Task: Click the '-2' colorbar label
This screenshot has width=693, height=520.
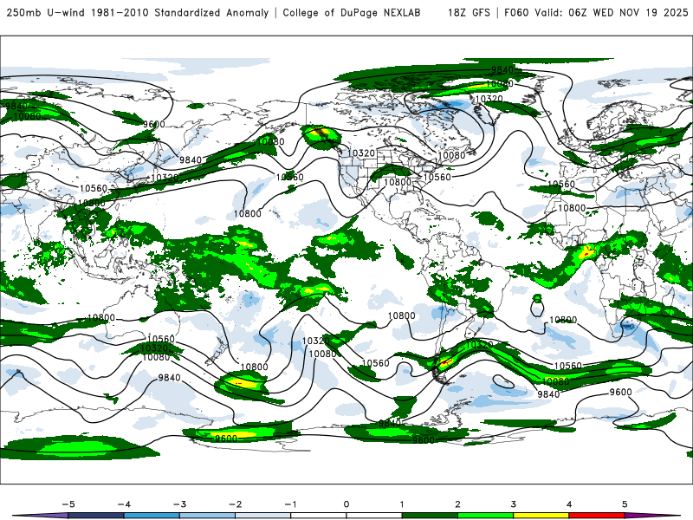Action: tap(236, 504)
